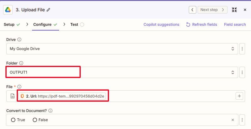Click the Google Drive app icon
Viewport: 251px width, 129px height.
pyautogui.click(x=8, y=10)
